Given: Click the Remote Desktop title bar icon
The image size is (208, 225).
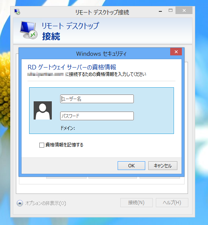Looking at the screenshot, I should click(x=17, y=12).
